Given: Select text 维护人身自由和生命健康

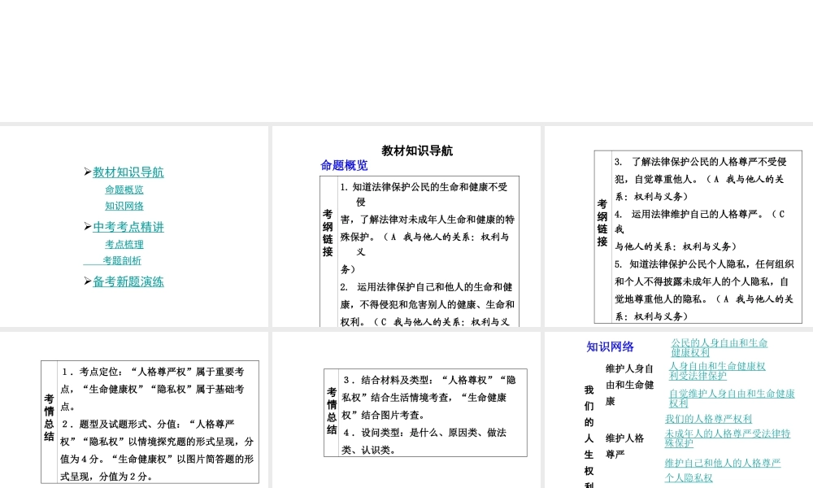Looking at the screenshot, I should (x=629, y=385).
